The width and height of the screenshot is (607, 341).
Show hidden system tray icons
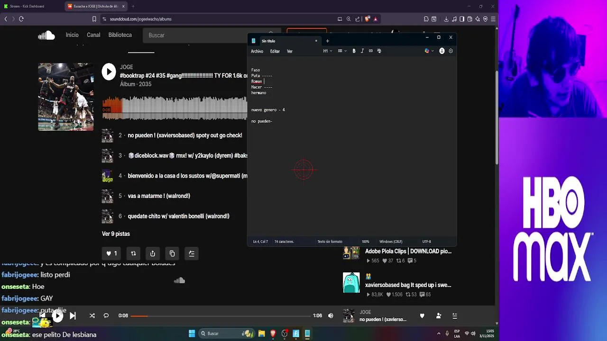pos(439,333)
